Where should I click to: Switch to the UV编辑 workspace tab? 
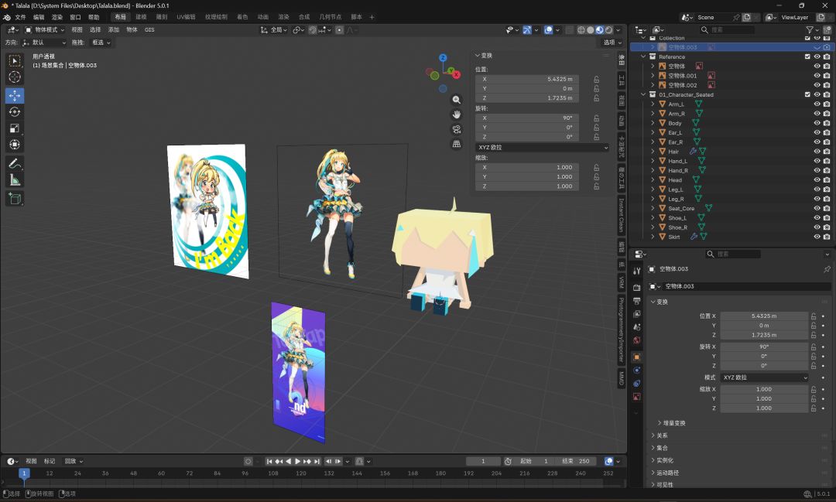click(186, 17)
